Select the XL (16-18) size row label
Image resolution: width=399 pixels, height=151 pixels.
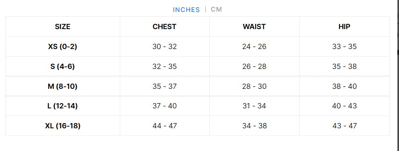pyautogui.click(x=63, y=126)
